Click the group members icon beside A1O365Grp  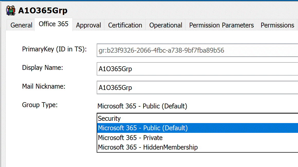[x=10, y=10]
